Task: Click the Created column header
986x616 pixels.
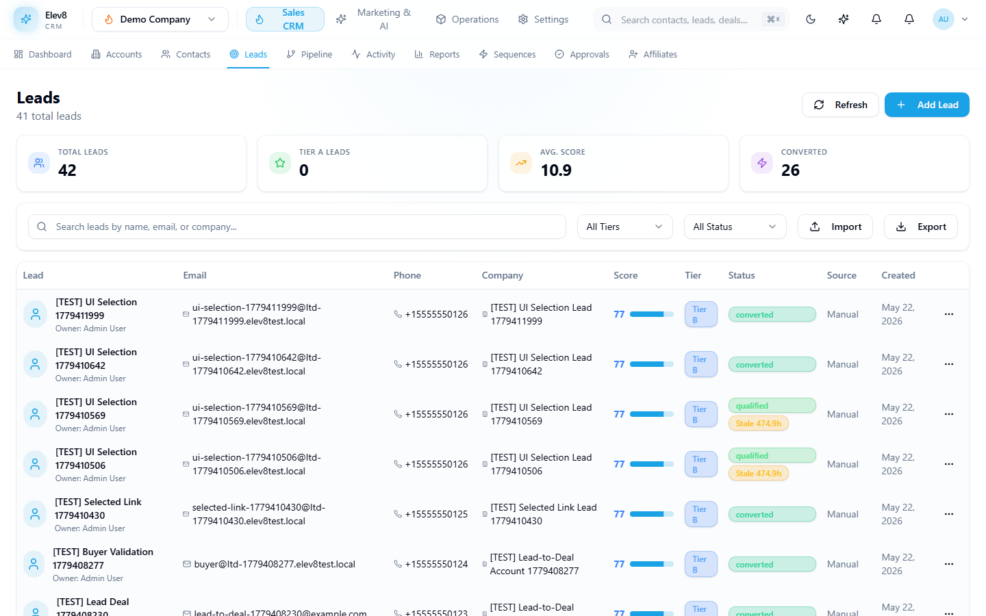Action: [898, 275]
